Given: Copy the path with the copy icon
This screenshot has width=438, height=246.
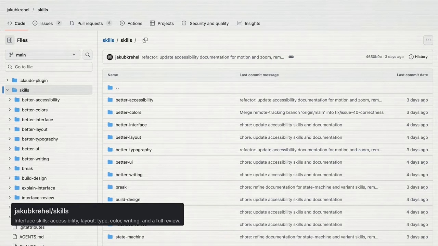Looking at the screenshot, I should tap(145, 40).
